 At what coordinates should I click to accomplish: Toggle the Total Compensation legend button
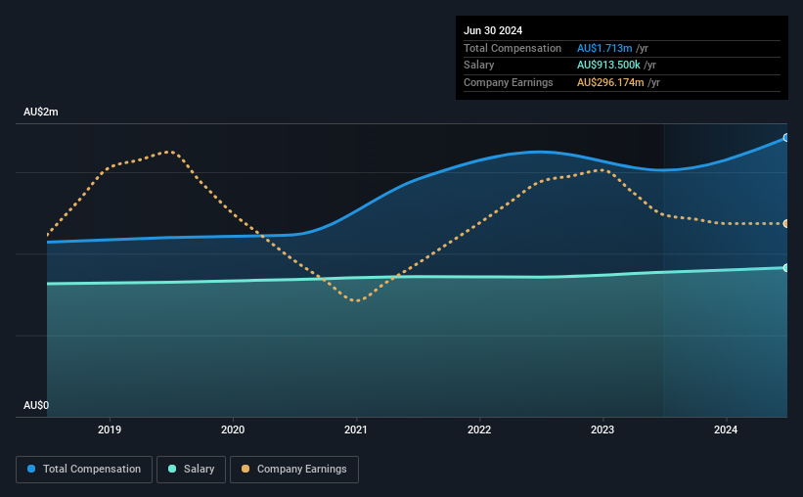pyautogui.click(x=84, y=470)
